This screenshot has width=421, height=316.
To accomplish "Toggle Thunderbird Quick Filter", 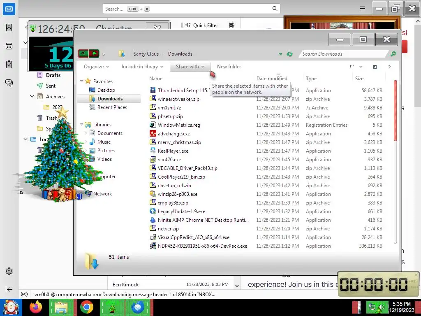I will click(201, 25).
